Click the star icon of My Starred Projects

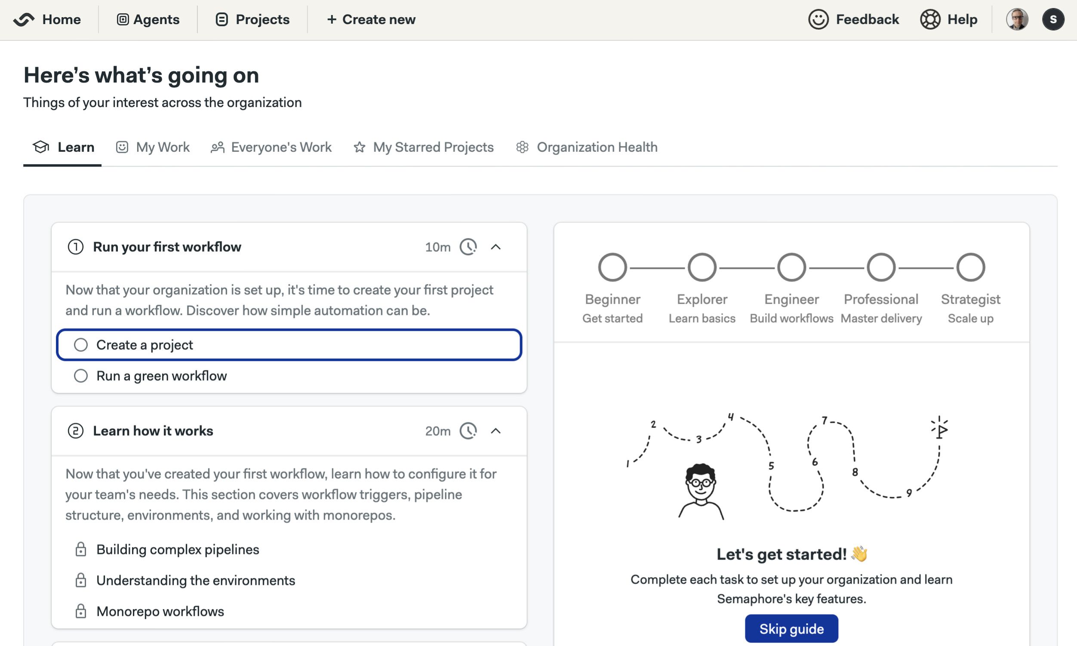[x=359, y=147]
